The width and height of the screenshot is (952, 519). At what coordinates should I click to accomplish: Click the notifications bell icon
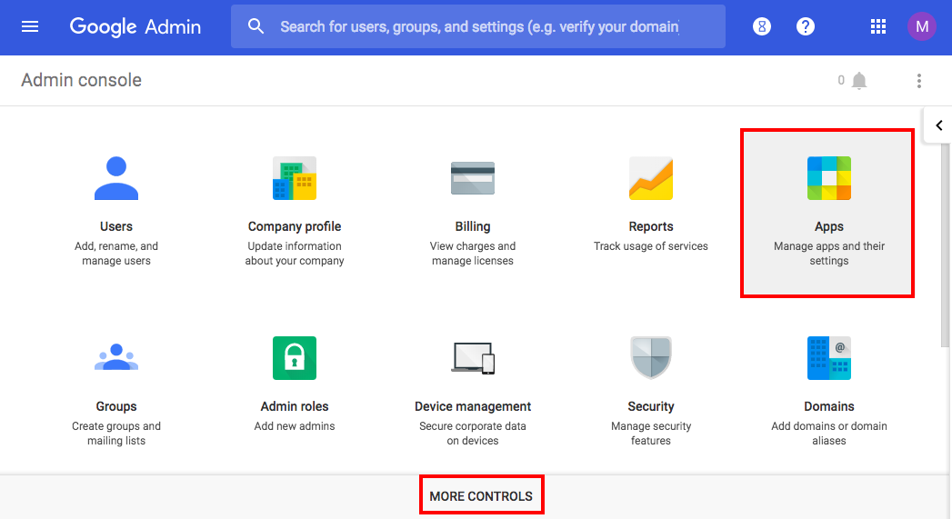point(859,81)
